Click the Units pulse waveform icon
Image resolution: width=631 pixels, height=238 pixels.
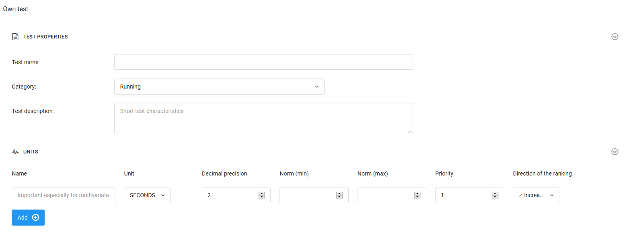pos(15,152)
